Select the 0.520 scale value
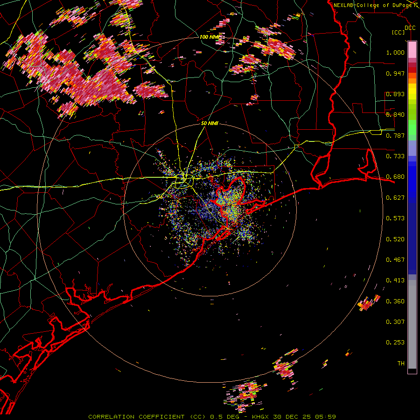 click(x=395, y=239)
